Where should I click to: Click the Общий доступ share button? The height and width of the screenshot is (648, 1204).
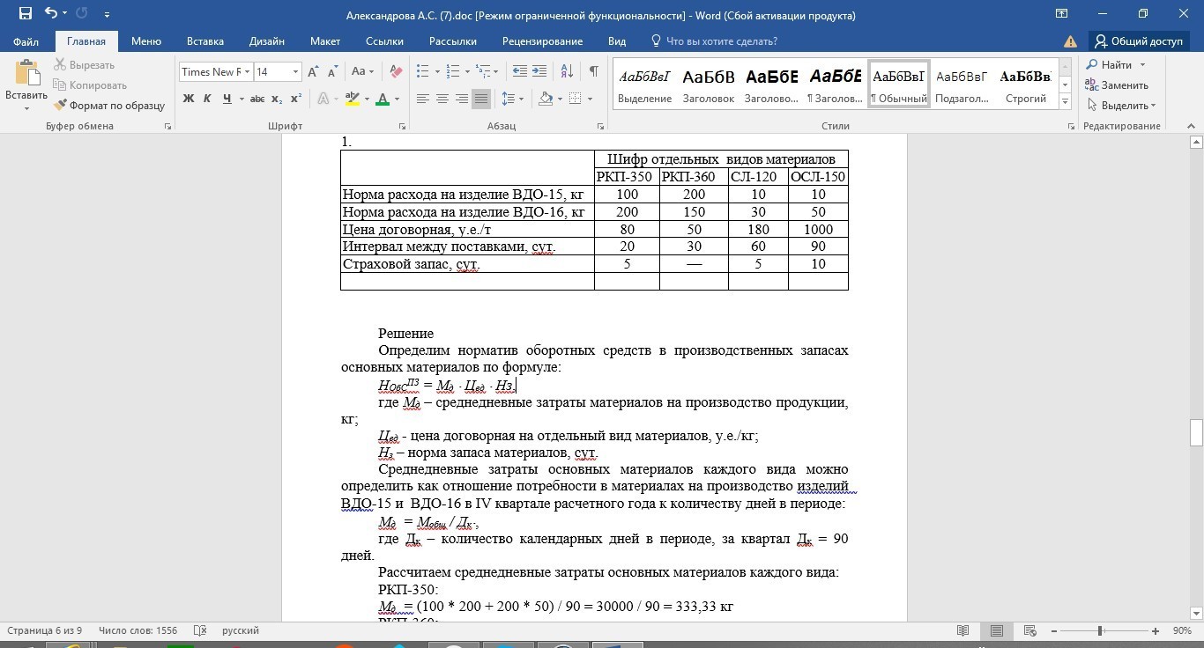tap(1138, 41)
